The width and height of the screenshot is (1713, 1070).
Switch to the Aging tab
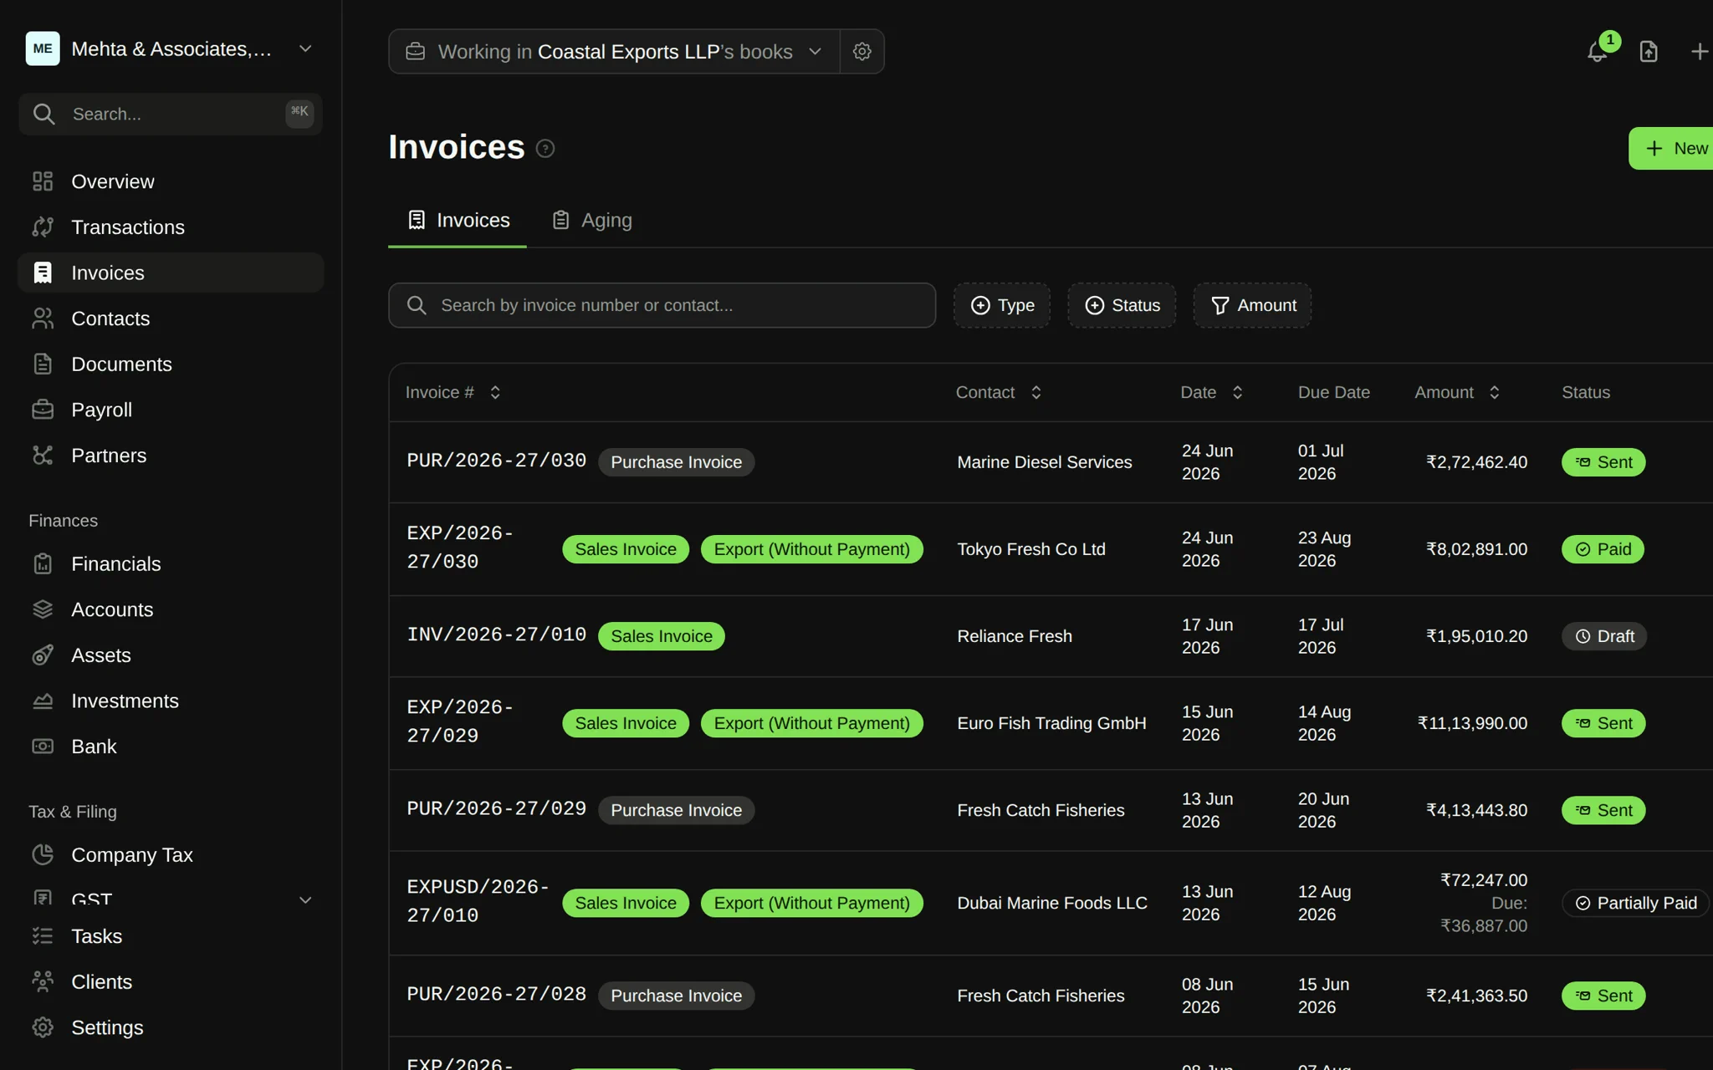tap(592, 220)
